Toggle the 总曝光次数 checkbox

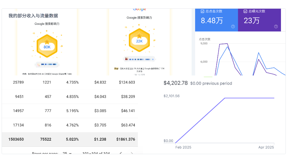[246, 11]
